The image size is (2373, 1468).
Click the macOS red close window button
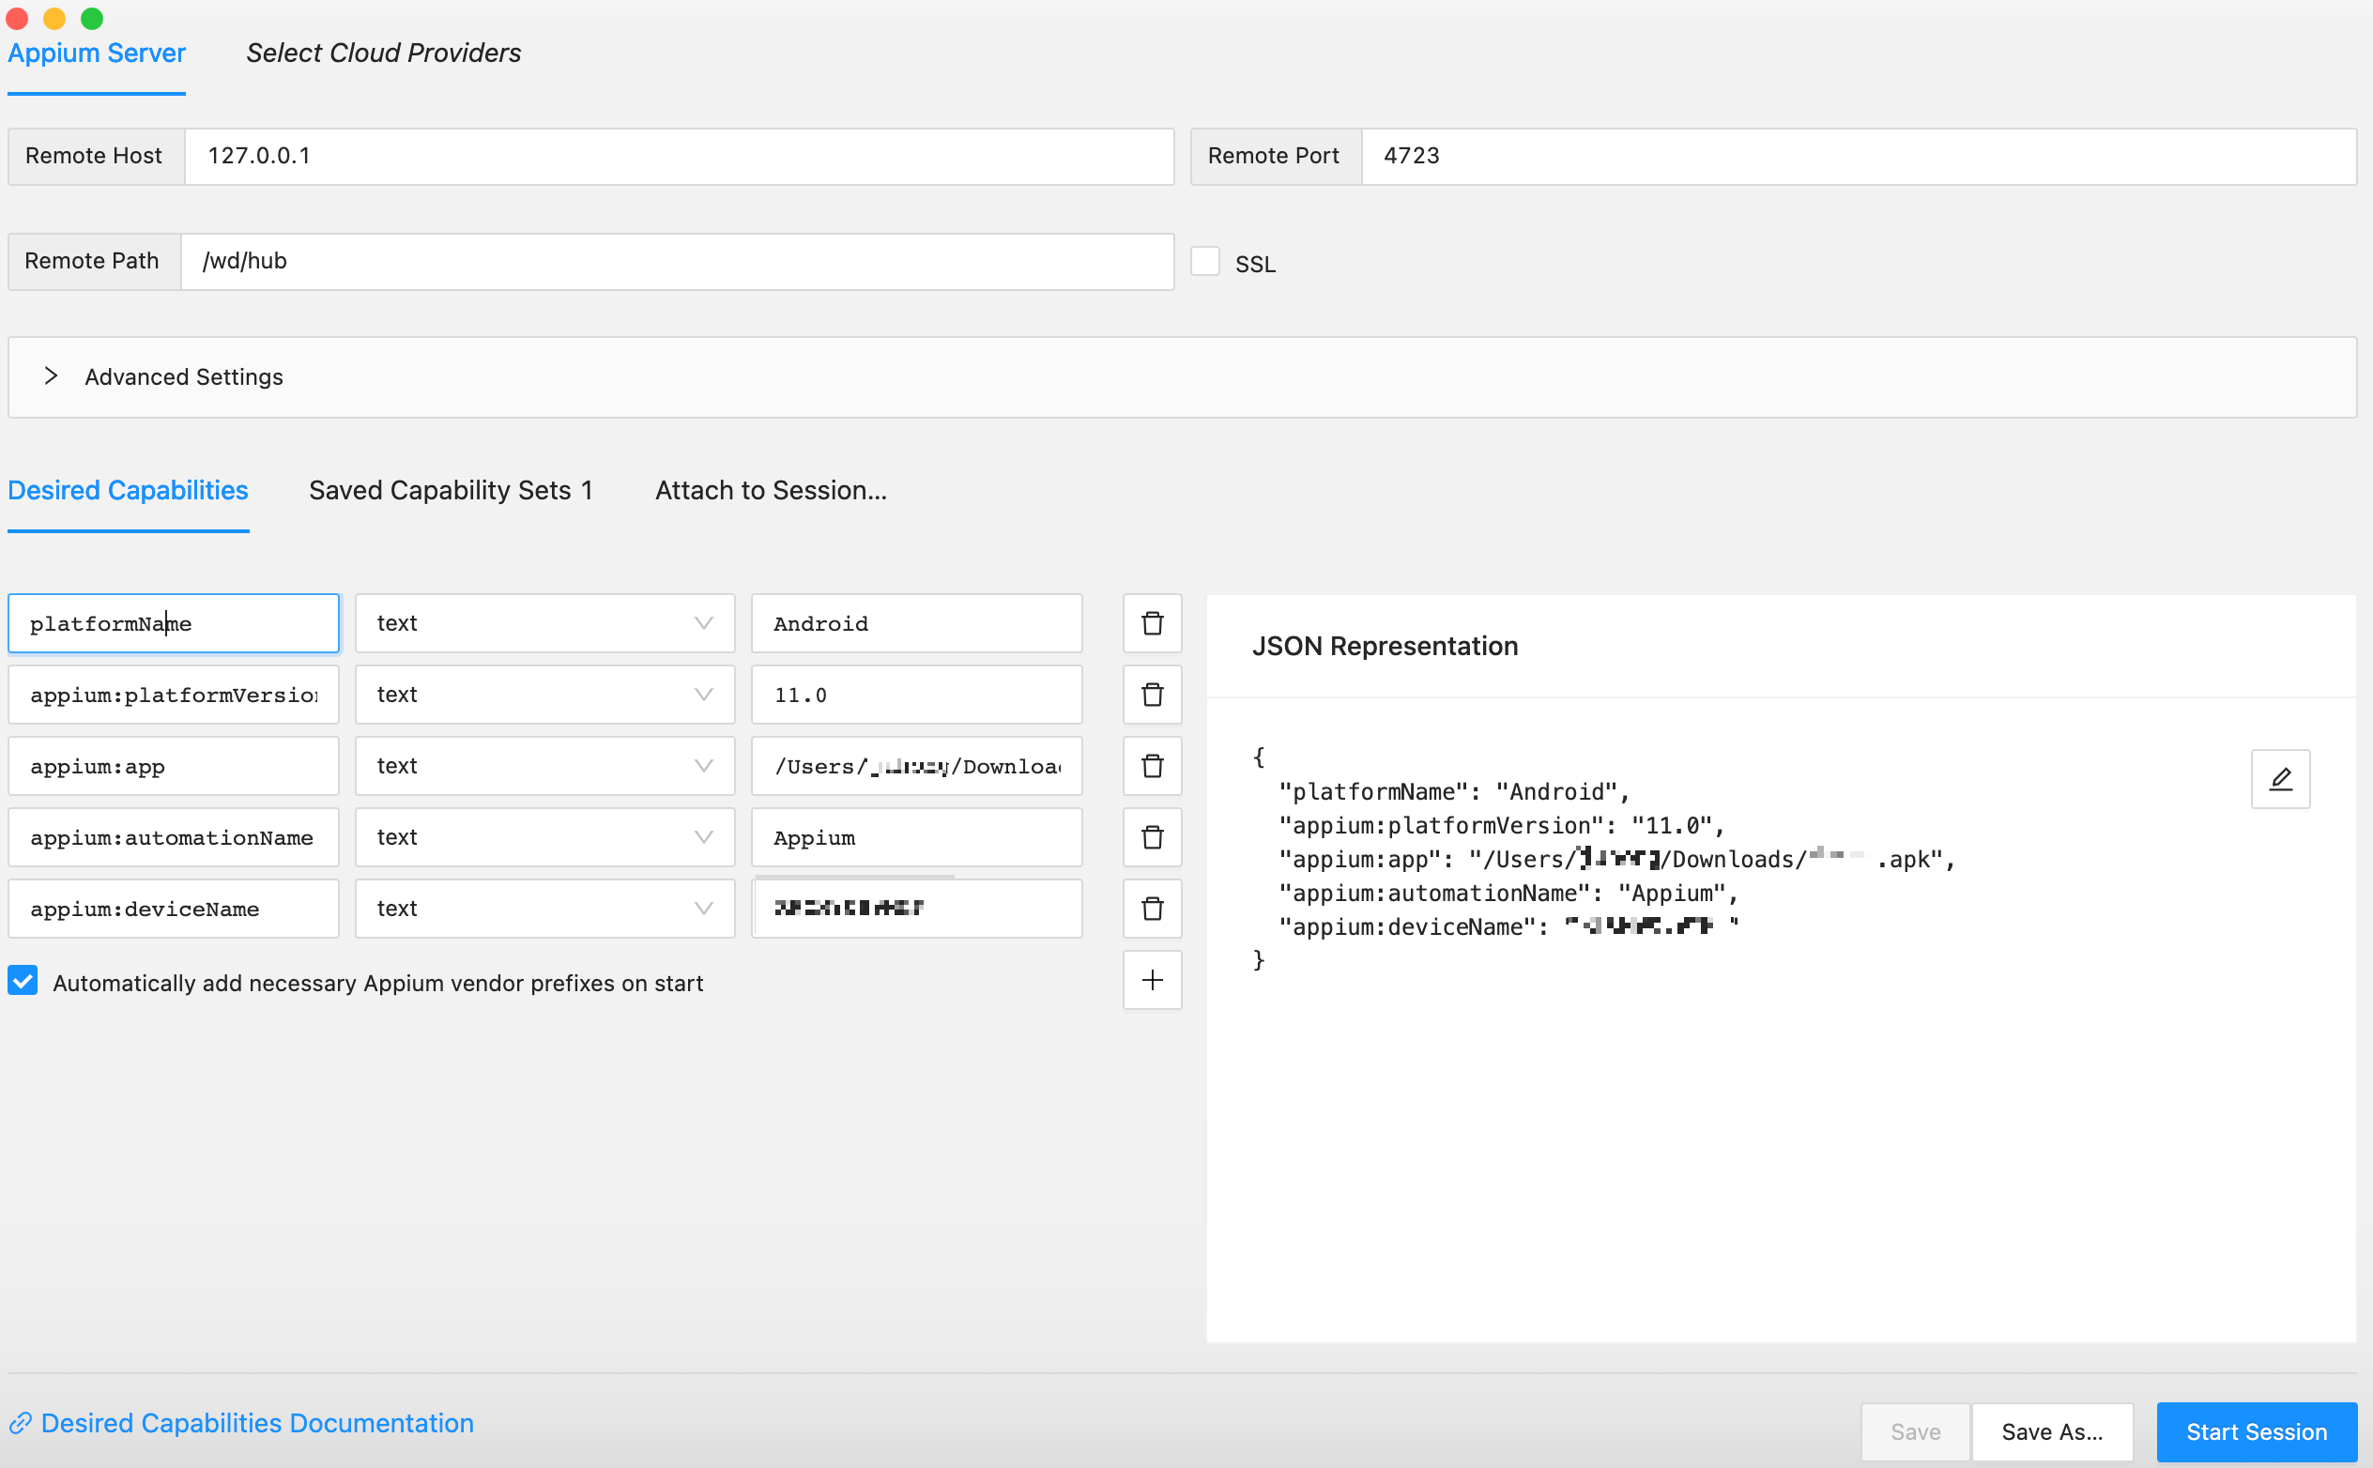tap(18, 18)
